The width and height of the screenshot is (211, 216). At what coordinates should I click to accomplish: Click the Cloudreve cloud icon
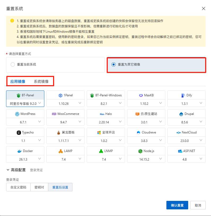click(x=139, y=132)
